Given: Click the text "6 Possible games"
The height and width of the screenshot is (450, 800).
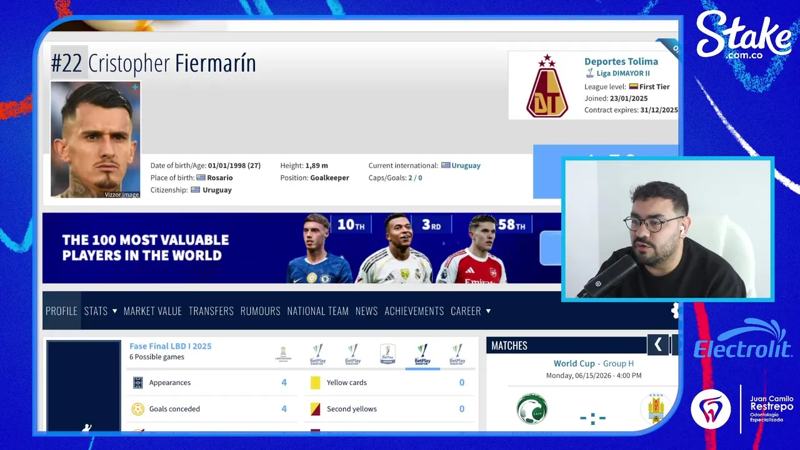Looking at the screenshot, I should coord(157,357).
